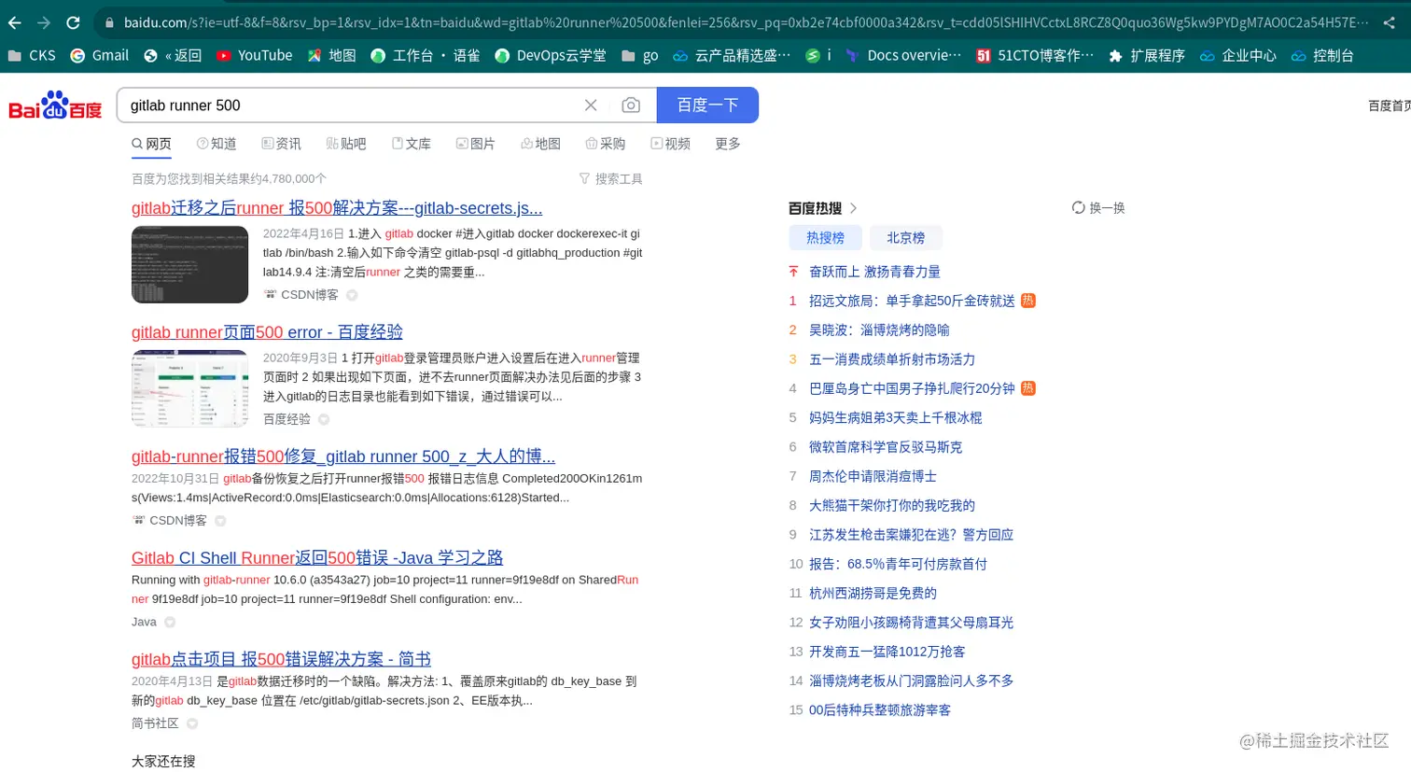Switch to the 资讯 tab
The image size is (1411, 772).
(x=281, y=144)
